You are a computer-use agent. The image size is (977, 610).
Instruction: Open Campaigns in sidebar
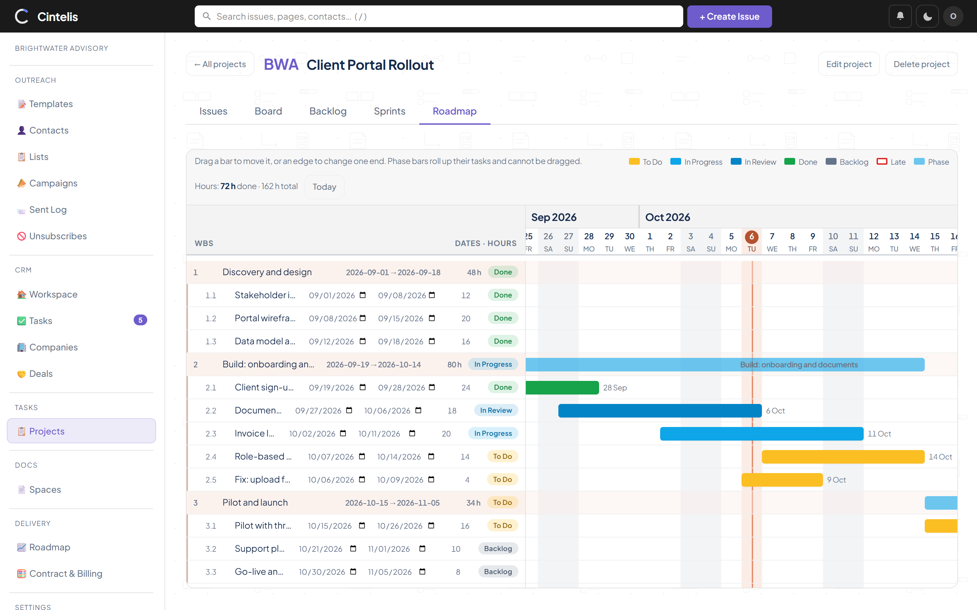point(81,183)
